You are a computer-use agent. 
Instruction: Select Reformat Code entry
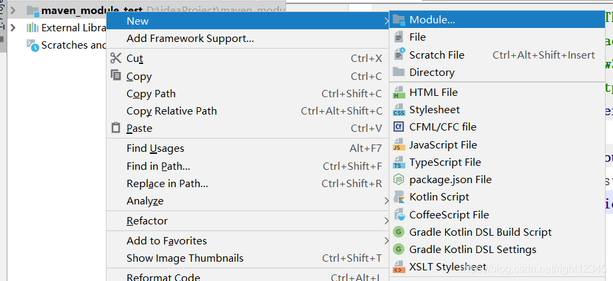[x=248, y=276]
